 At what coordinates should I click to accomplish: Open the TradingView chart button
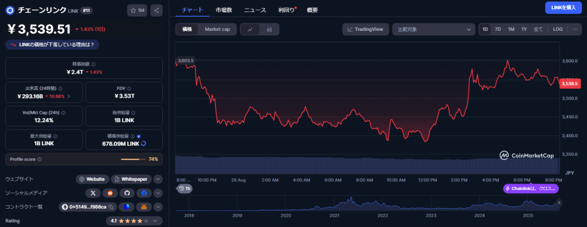pyautogui.click(x=365, y=30)
